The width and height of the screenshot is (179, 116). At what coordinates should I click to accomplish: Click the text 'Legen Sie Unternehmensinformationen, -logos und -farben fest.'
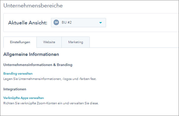(50, 79)
